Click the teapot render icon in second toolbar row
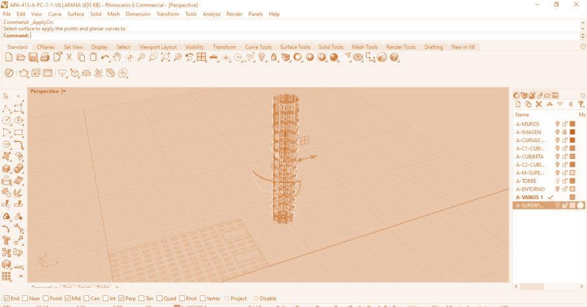Image resolution: width=587 pixels, height=307 pixels. click(23, 73)
